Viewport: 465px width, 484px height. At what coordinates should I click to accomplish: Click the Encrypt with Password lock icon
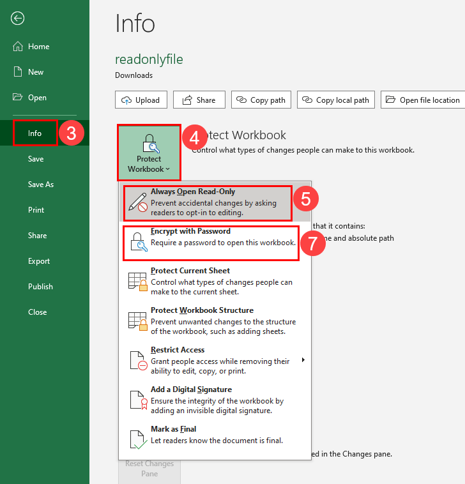coord(139,242)
